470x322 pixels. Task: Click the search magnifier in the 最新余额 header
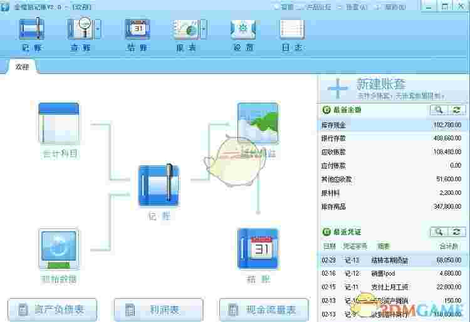point(439,110)
